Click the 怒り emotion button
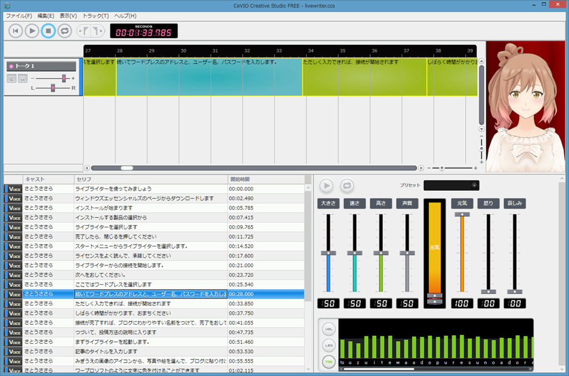Viewport: 569px width, 376px height. (x=488, y=204)
